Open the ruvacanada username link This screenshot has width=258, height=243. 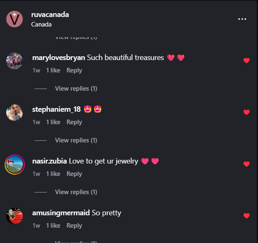click(x=50, y=14)
